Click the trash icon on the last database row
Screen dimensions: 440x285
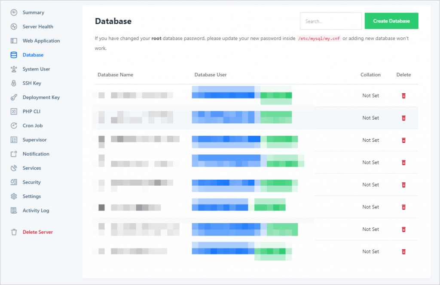[403, 251]
